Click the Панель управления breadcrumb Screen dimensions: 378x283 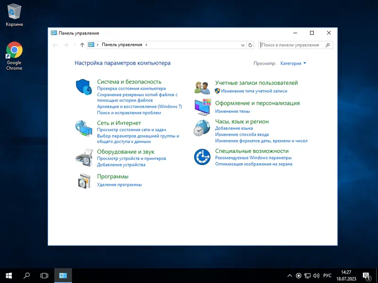122,45
